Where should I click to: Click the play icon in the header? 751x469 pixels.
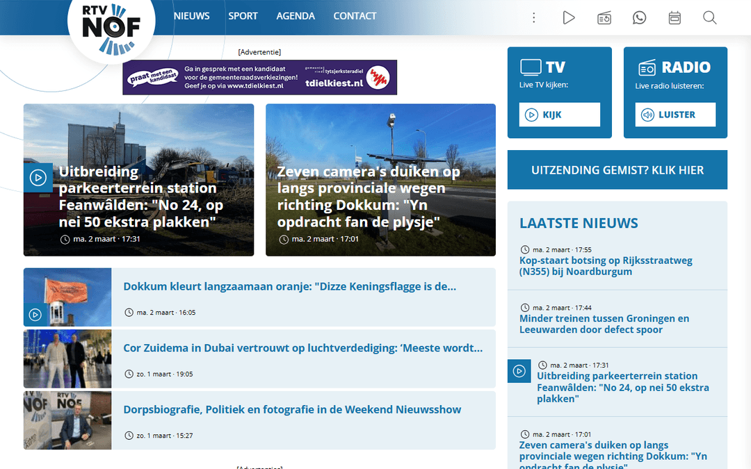(x=569, y=17)
